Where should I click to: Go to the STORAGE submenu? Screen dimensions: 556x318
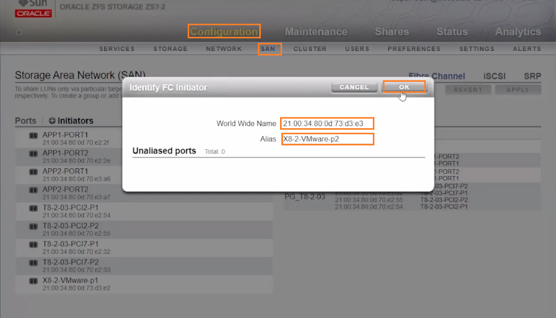pyautogui.click(x=171, y=49)
